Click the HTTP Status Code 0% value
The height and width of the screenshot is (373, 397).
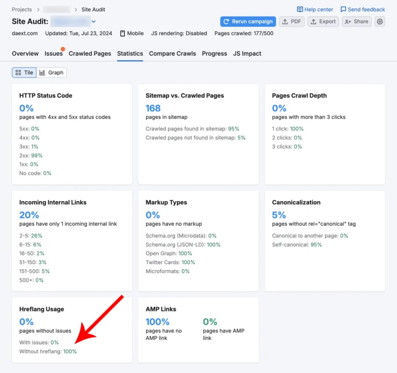pos(26,108)
